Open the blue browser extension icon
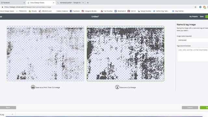 click(x=200, y=7)
